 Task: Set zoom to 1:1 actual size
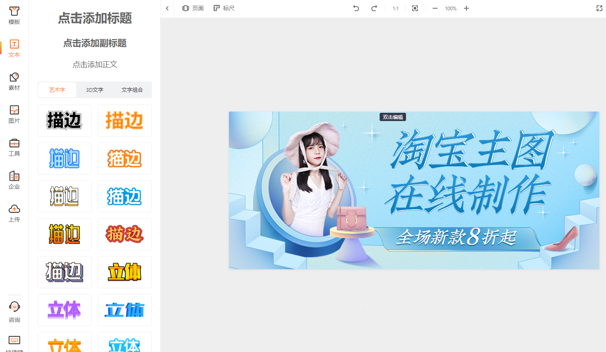point(395,8)
